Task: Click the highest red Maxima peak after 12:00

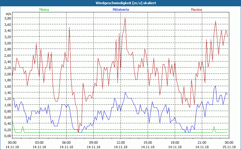Action: (x=125, y=19)
